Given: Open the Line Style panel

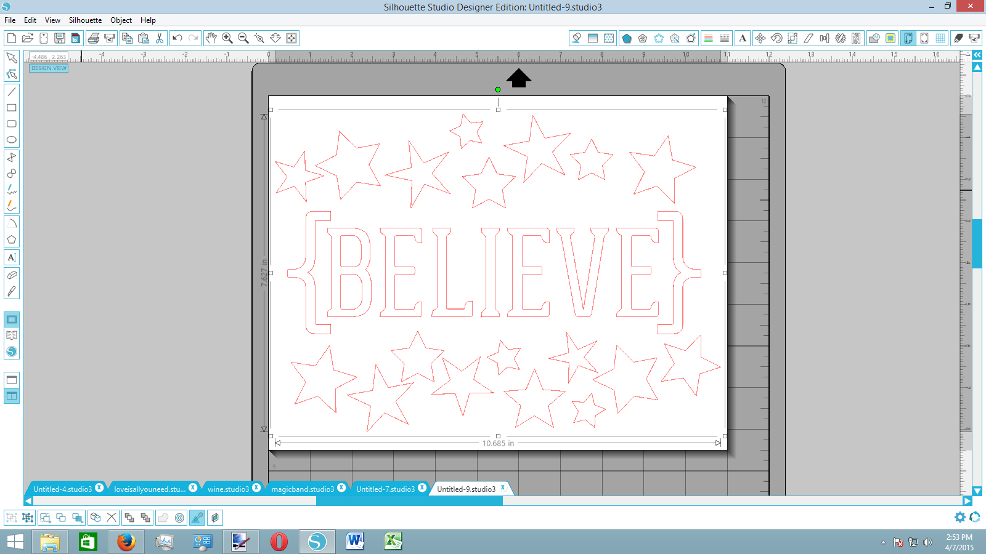Looking at the screenshot, I should pos(725,38).
